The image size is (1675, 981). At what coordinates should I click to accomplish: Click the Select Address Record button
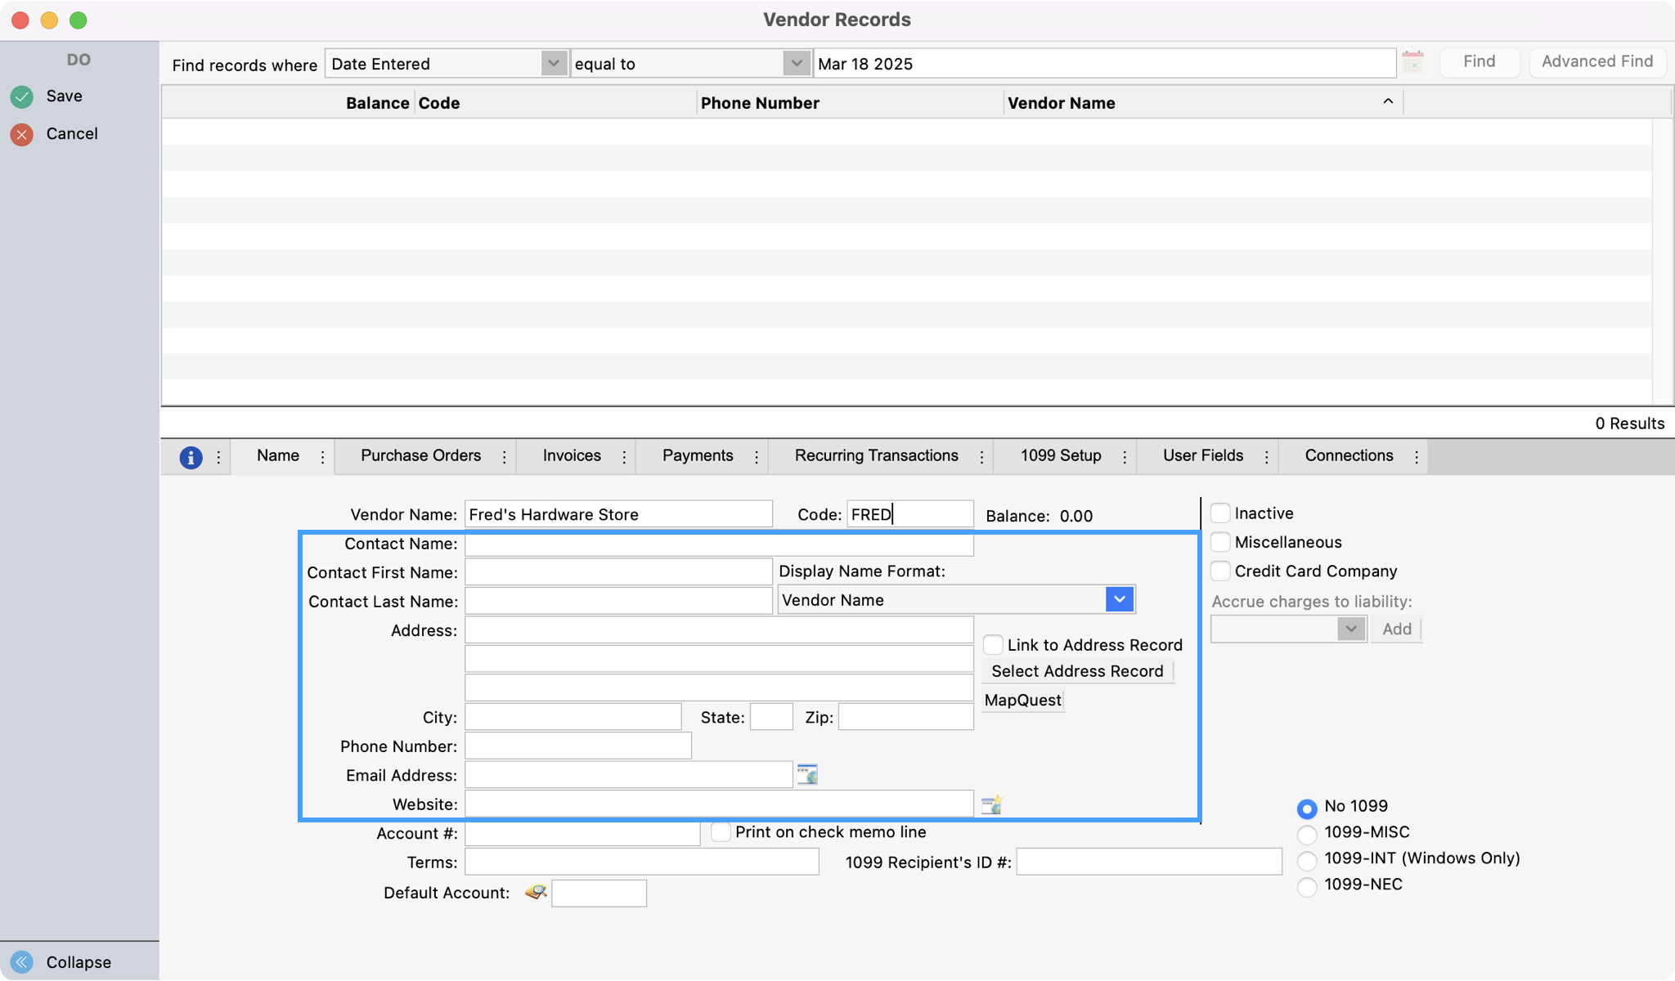1077,671
